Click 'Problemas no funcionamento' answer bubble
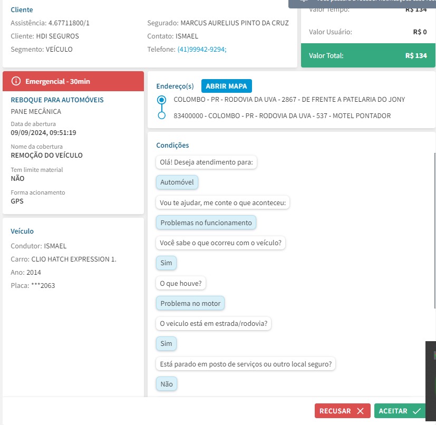 tap(206, 223)
